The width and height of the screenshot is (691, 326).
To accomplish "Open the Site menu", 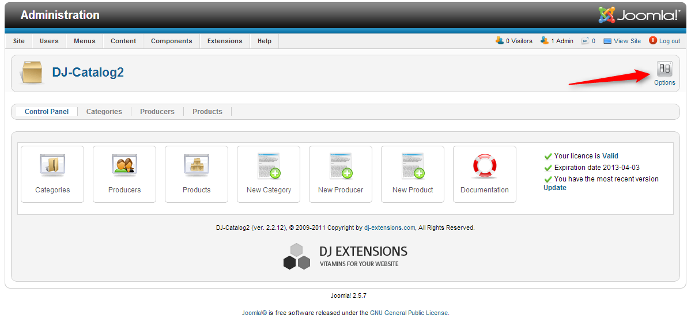I will [19, 41].
